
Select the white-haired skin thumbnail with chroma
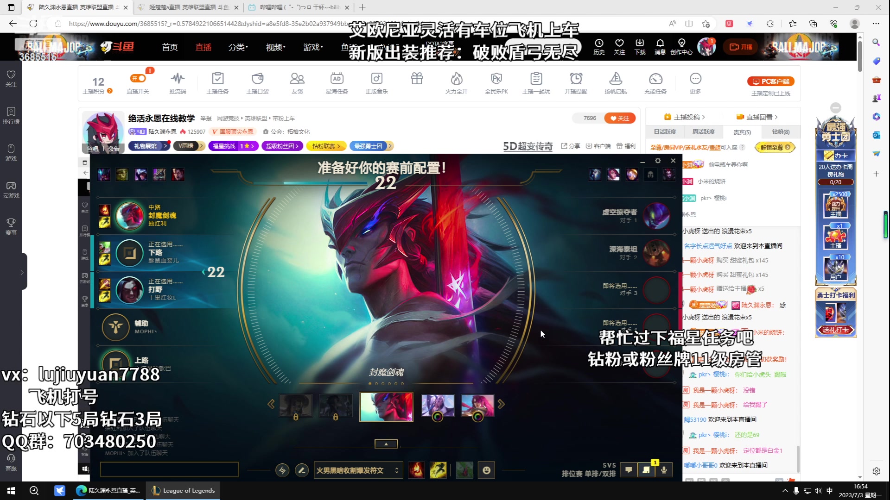pos(437,406)
